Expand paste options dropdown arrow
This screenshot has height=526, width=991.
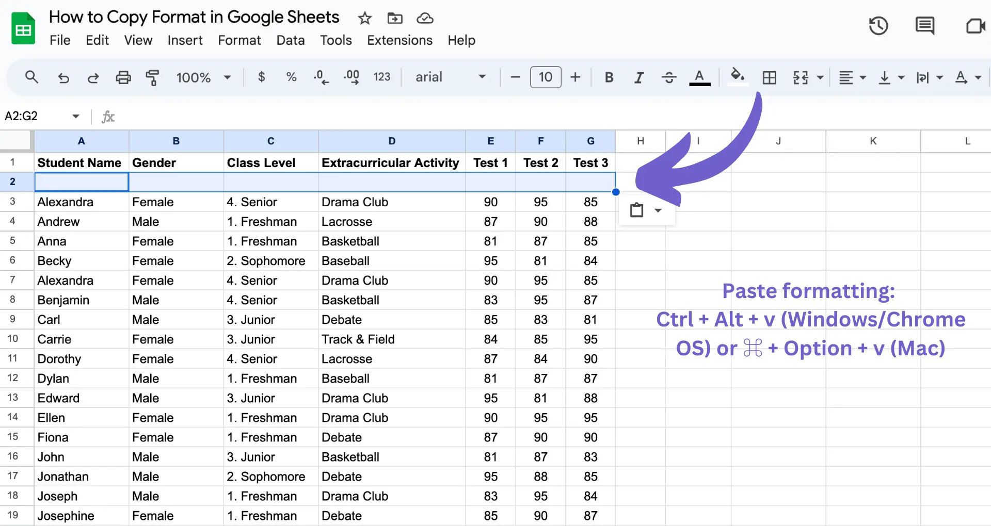658,210
